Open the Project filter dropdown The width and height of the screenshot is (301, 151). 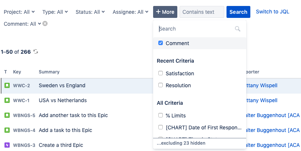(x=19, y=12)
